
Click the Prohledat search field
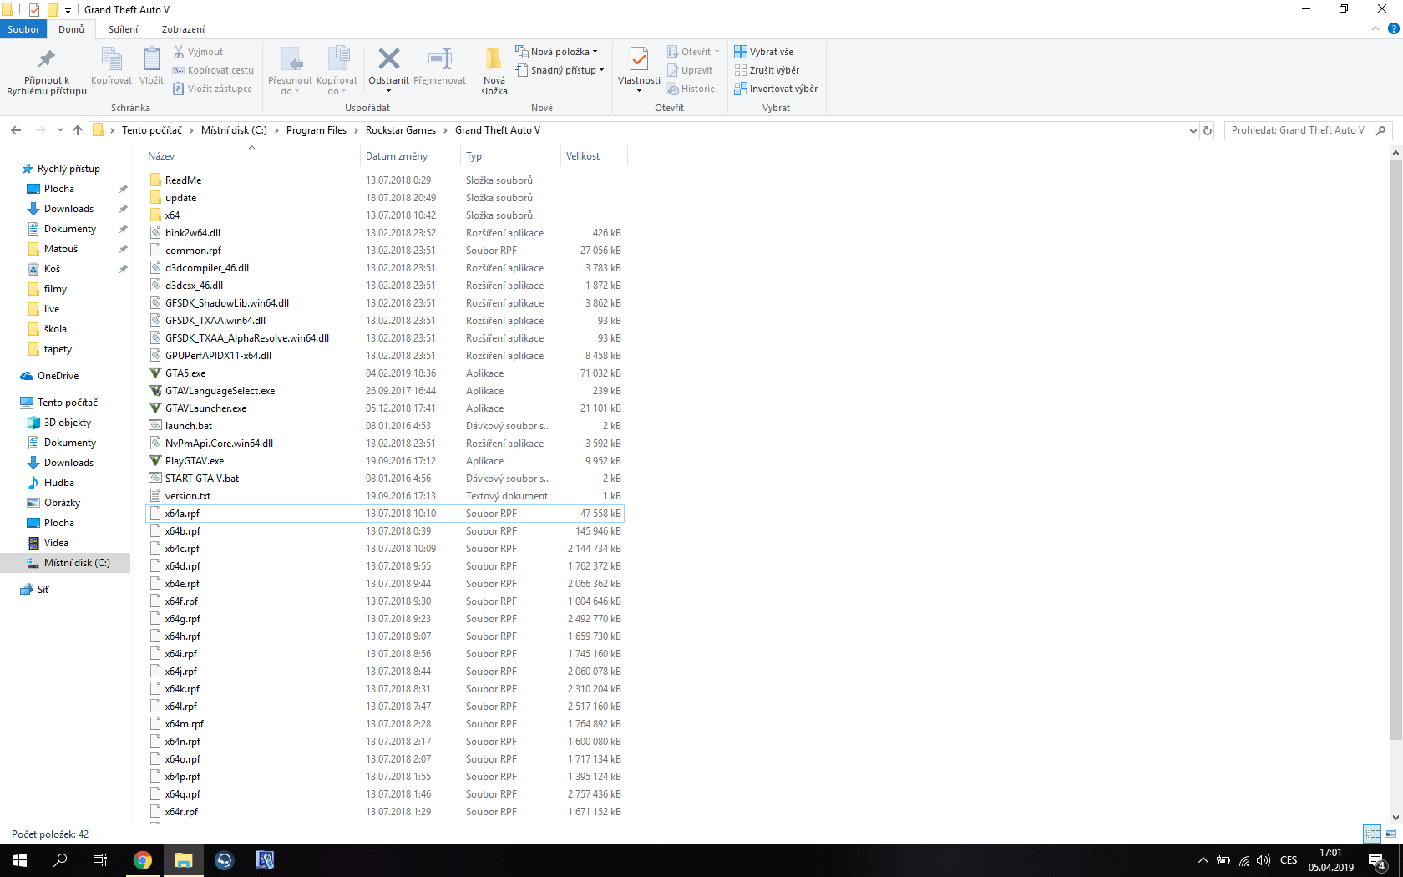click(1309, 130)
